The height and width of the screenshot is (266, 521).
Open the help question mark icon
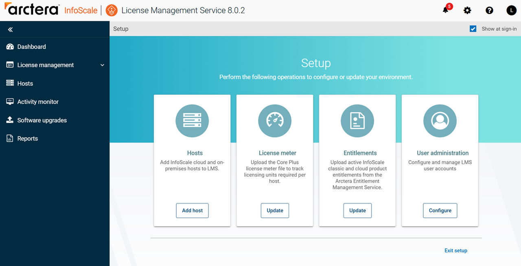click(489, 11)
